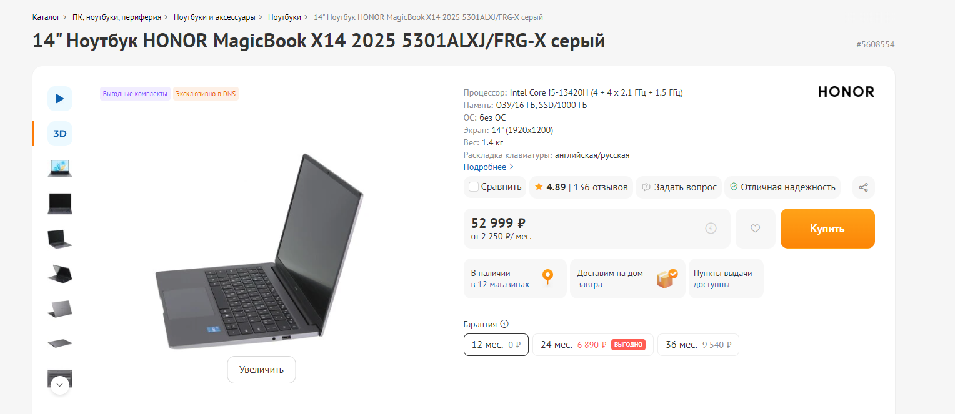Expand specs via Подробнее link
The image size is (955, 414).
pos(488,167)
